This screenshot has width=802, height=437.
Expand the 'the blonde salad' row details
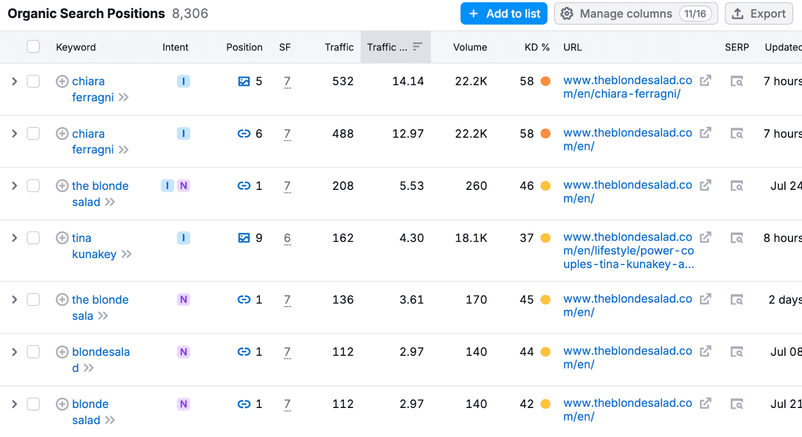coord(15,185)
